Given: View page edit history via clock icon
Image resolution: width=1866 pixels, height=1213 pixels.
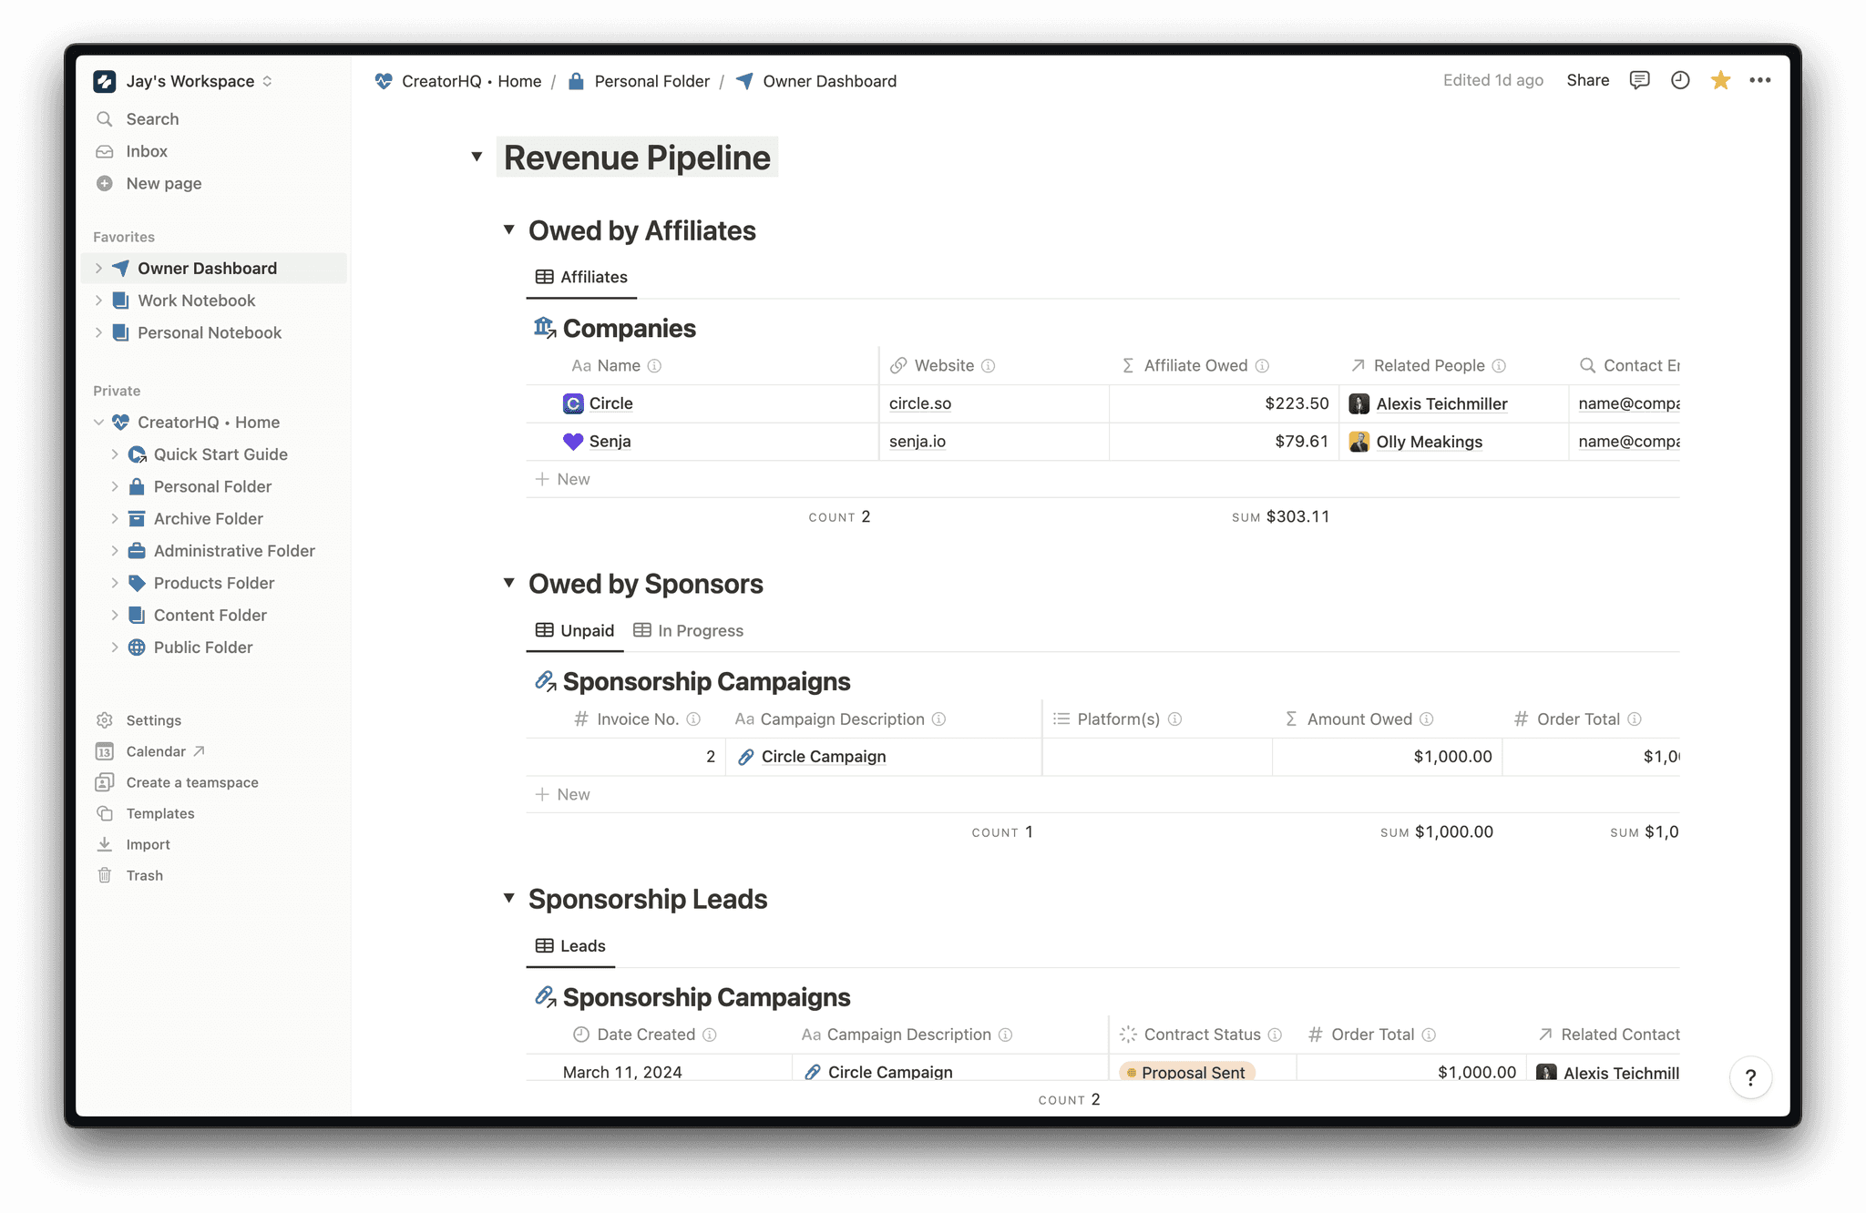Looking at the screenshot, I should point(1680,80).
